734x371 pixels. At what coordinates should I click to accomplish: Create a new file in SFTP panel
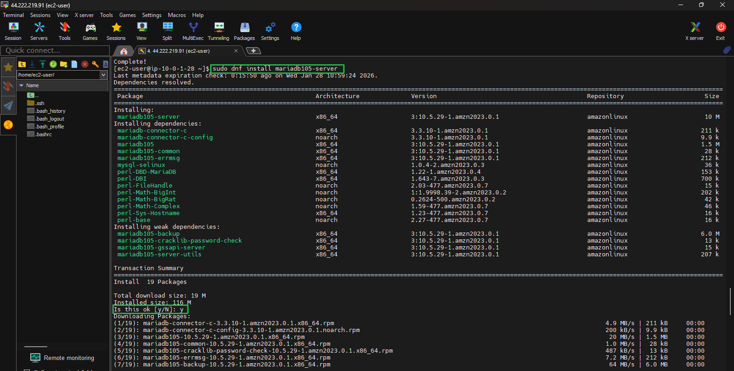[x=74, y=64]
